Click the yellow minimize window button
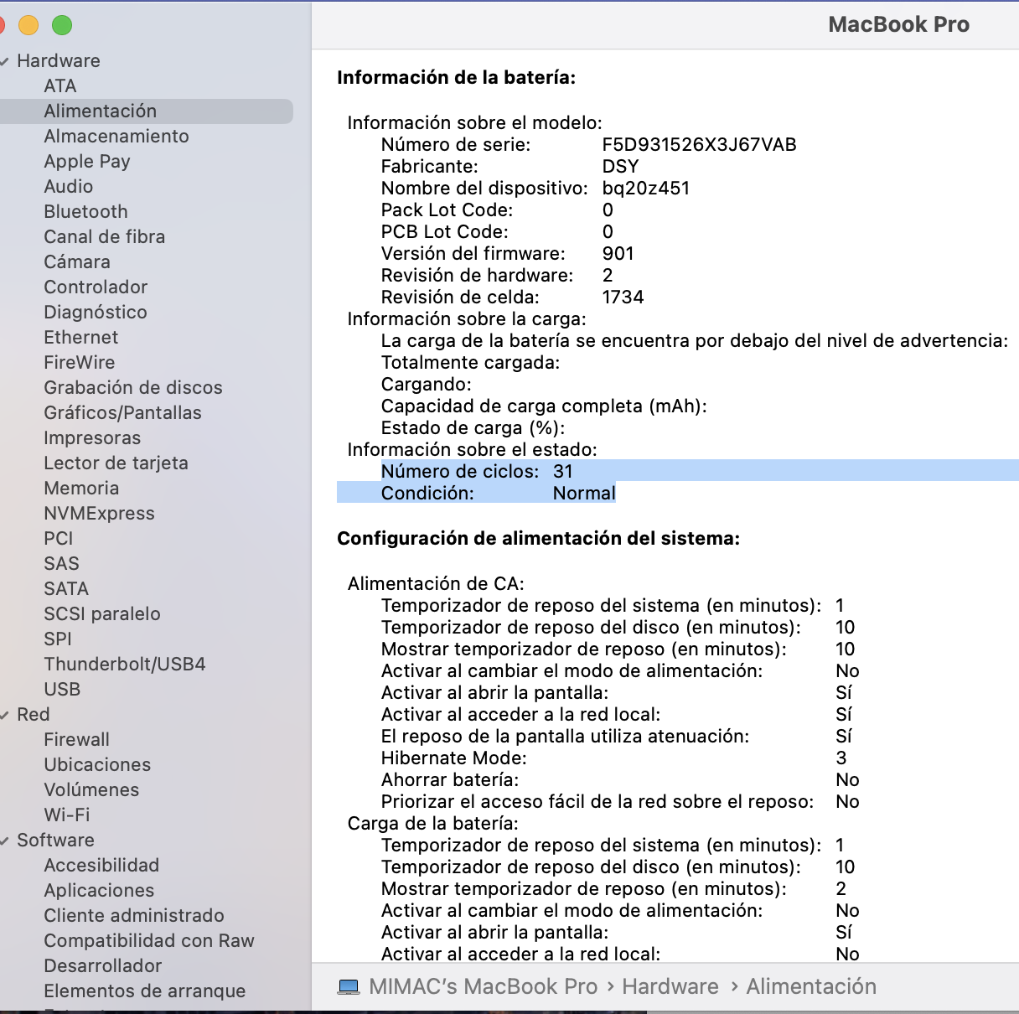This screenshot has width=1019, height=1014. 28,25
